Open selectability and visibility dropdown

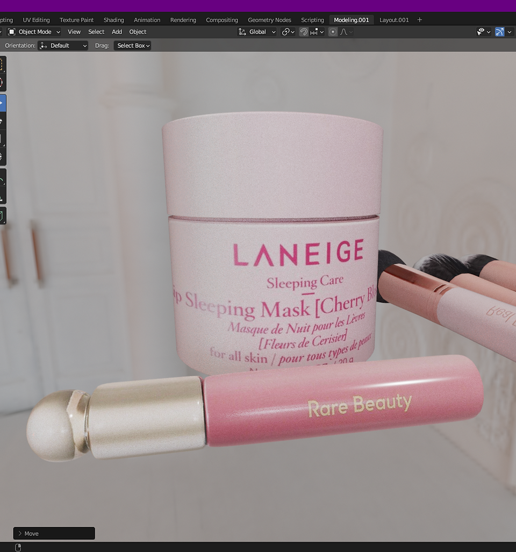(x=484, y=32)
